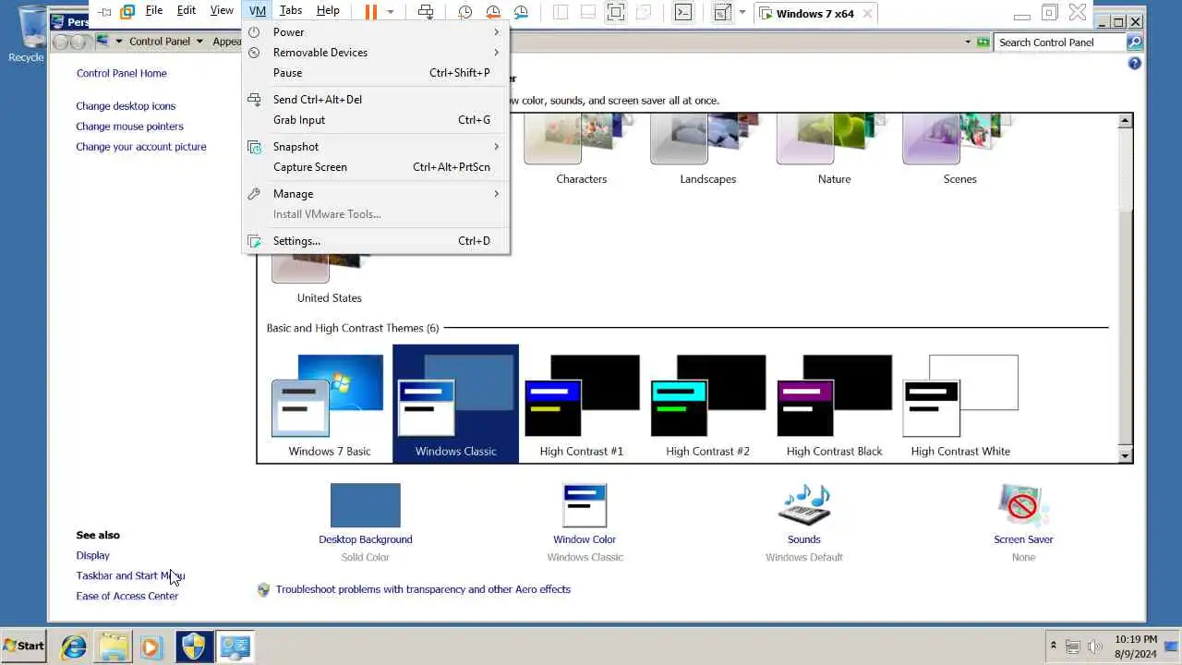The height and width of the screenshot is (665, 1182).
Task: Expand the Manage submenu
Action: click(376, 194)
